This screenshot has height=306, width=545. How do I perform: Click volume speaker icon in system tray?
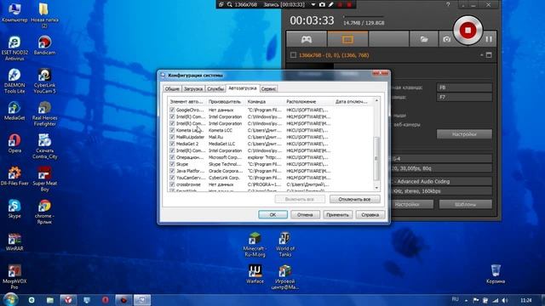505,300
